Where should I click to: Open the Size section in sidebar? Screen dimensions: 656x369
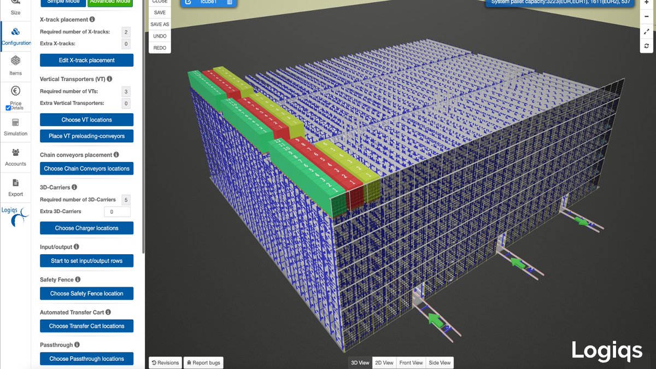coord(15,8)
